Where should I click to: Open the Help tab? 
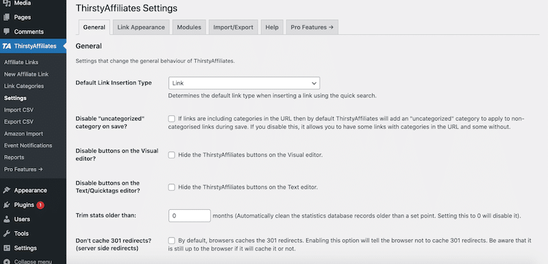coord(272,27)
